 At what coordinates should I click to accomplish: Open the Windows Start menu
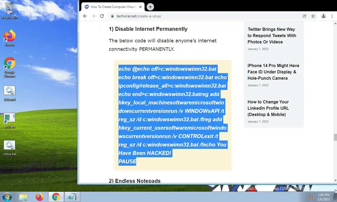7,197
